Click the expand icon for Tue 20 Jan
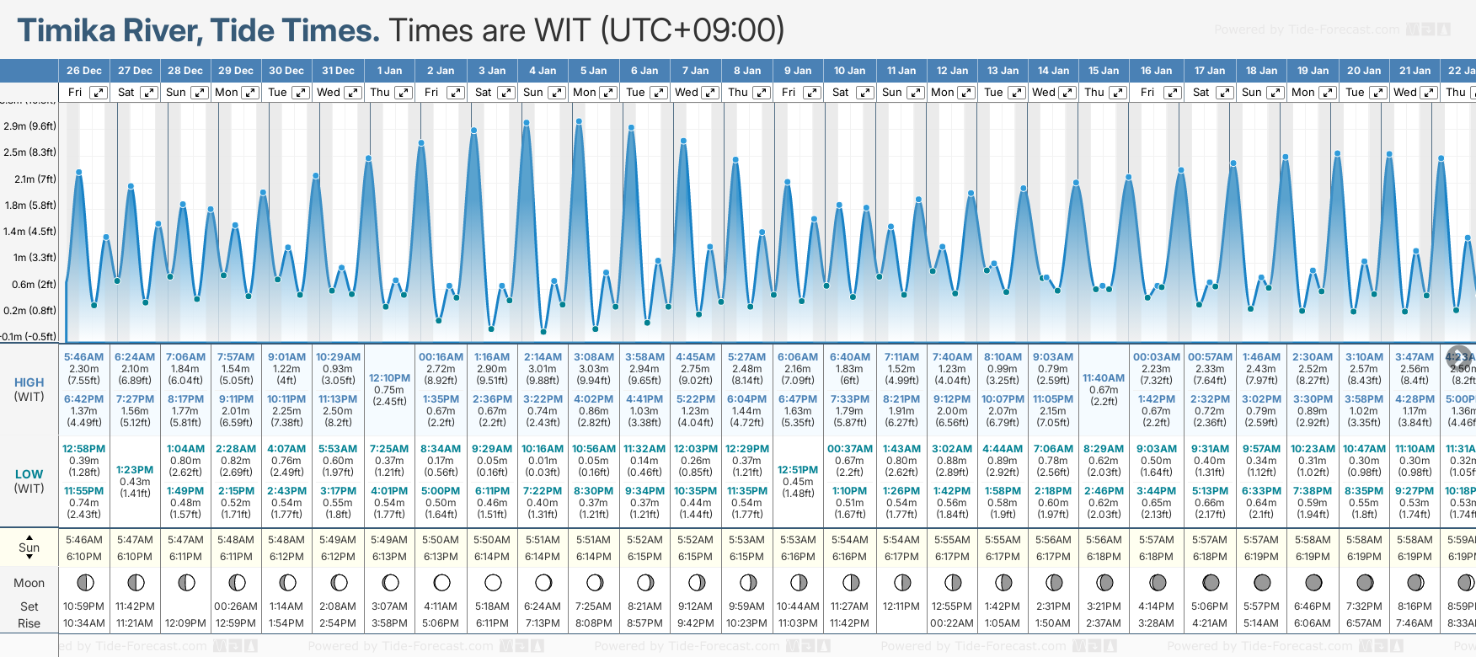The image size is (1476, 657). coord(1377,93)
